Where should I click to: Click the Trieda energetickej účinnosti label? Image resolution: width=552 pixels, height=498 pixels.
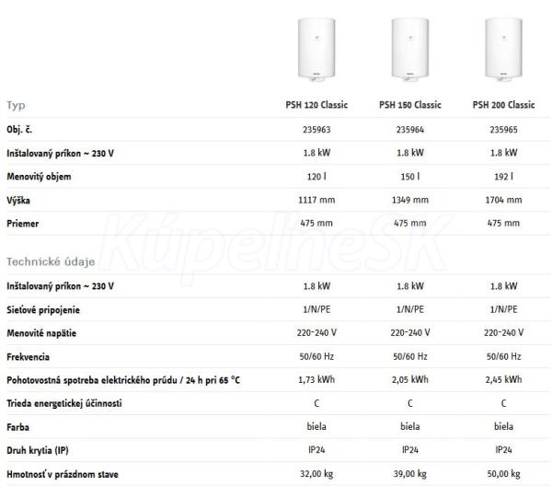[64, 403]
